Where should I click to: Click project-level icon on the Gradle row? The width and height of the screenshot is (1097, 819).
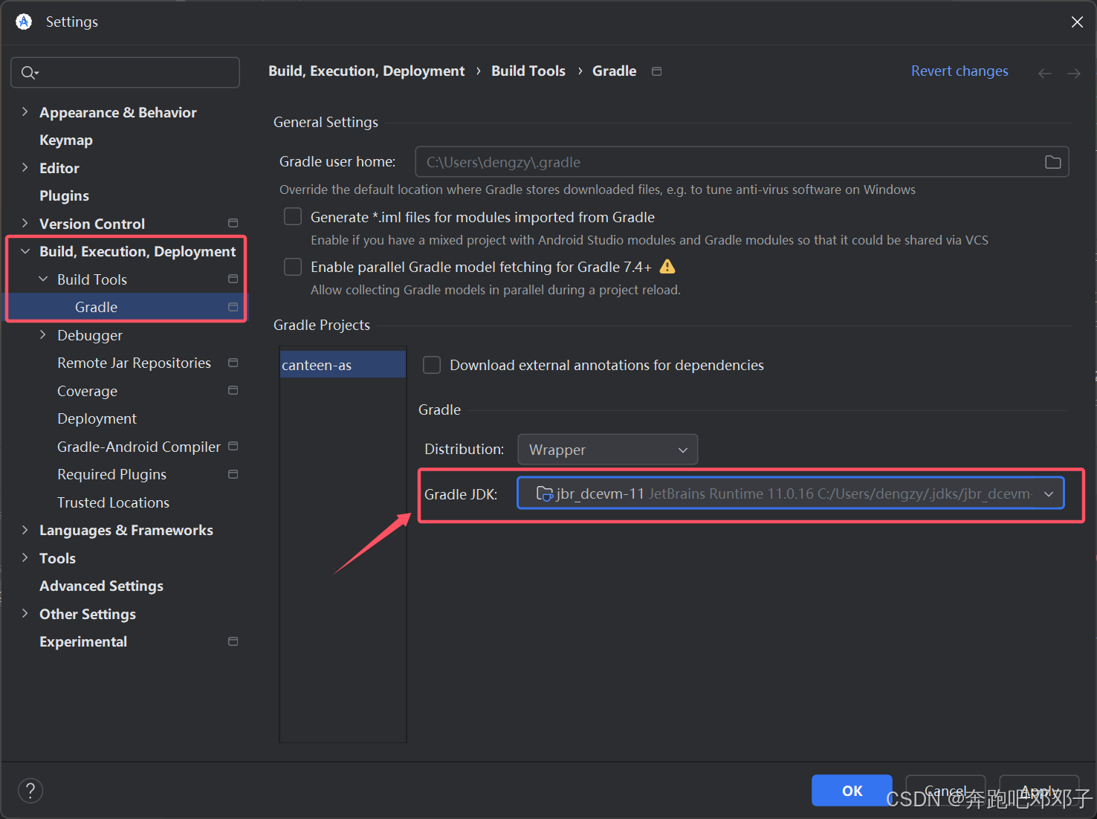pos(233,307)
